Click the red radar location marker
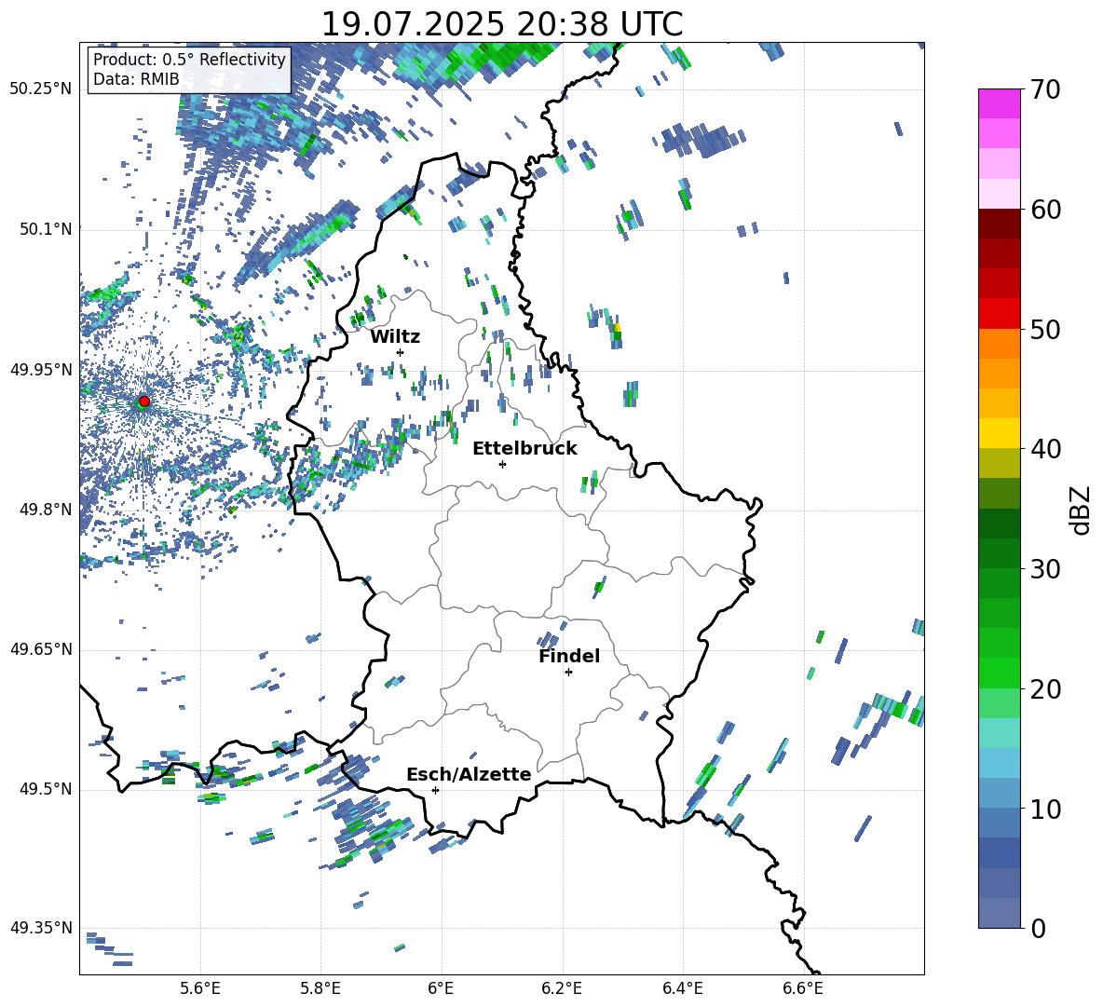1103x1007 pixels. pos(144,401)
